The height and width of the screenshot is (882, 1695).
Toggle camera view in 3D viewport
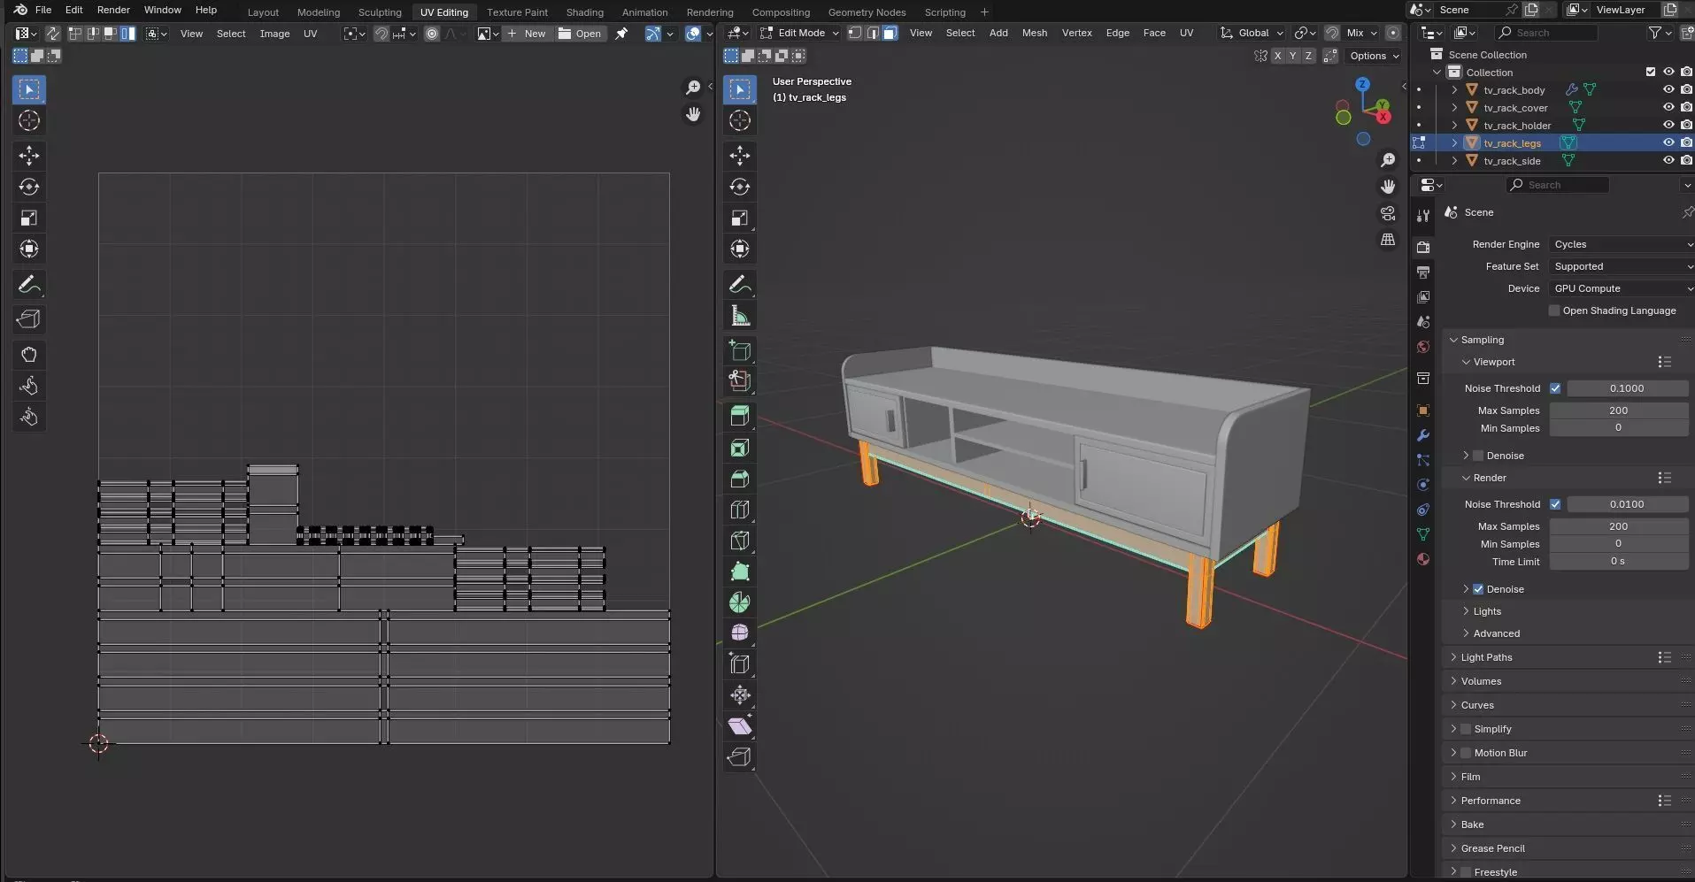(x=1388, y=213)
